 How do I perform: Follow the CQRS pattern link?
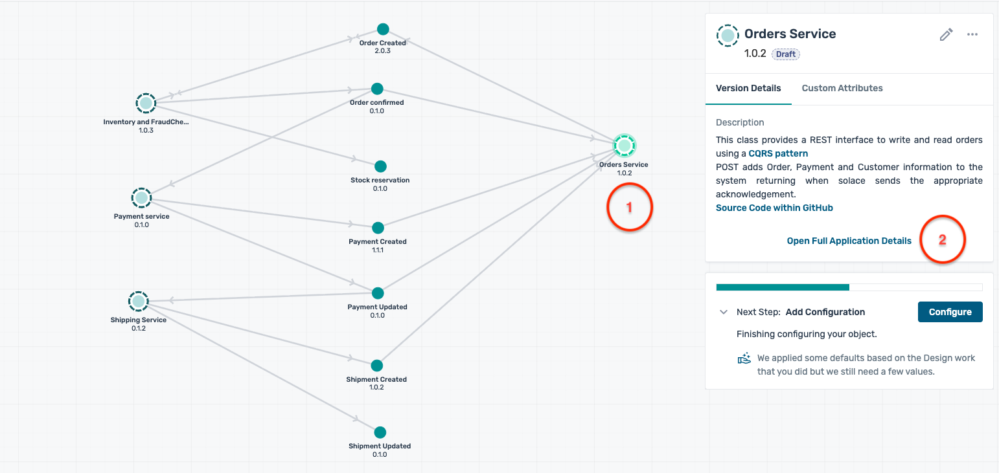(778, 153)
